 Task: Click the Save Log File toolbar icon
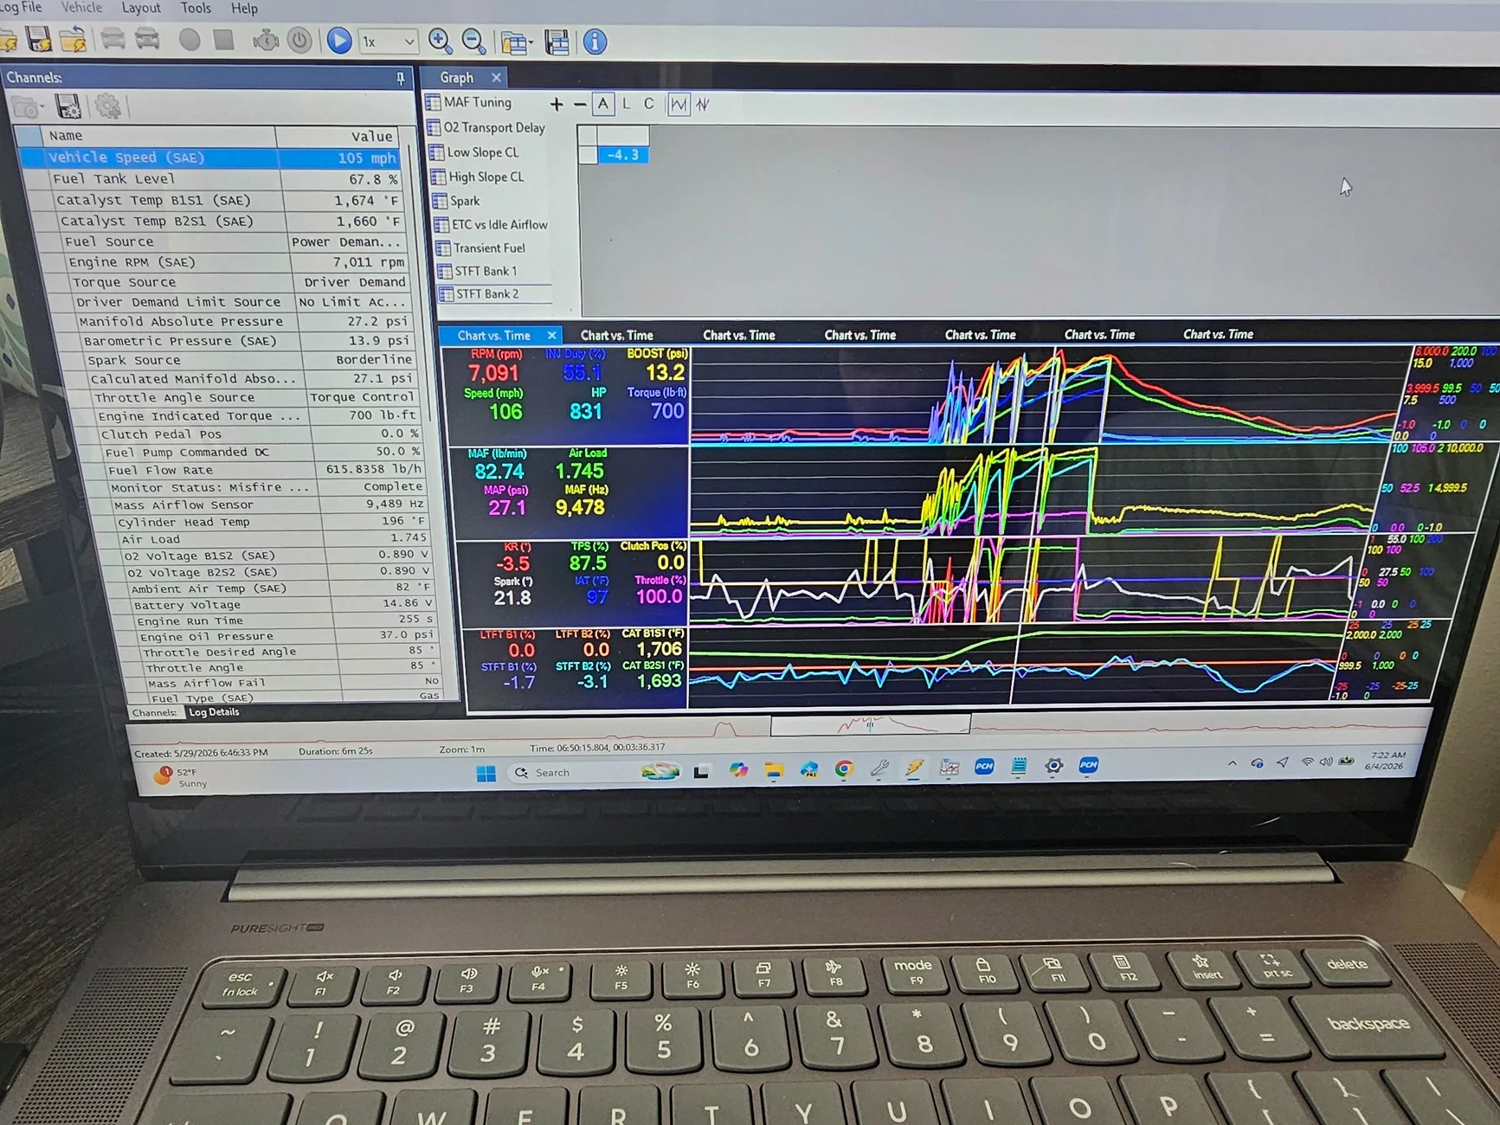(x=38, y=39)
